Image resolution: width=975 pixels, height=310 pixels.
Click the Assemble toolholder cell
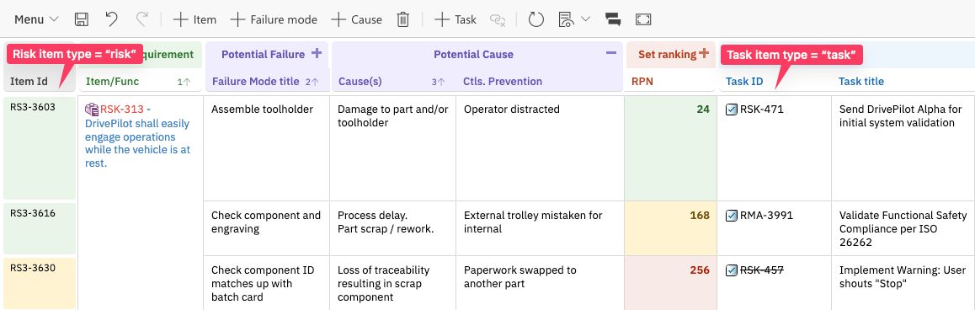click(267, 148)
